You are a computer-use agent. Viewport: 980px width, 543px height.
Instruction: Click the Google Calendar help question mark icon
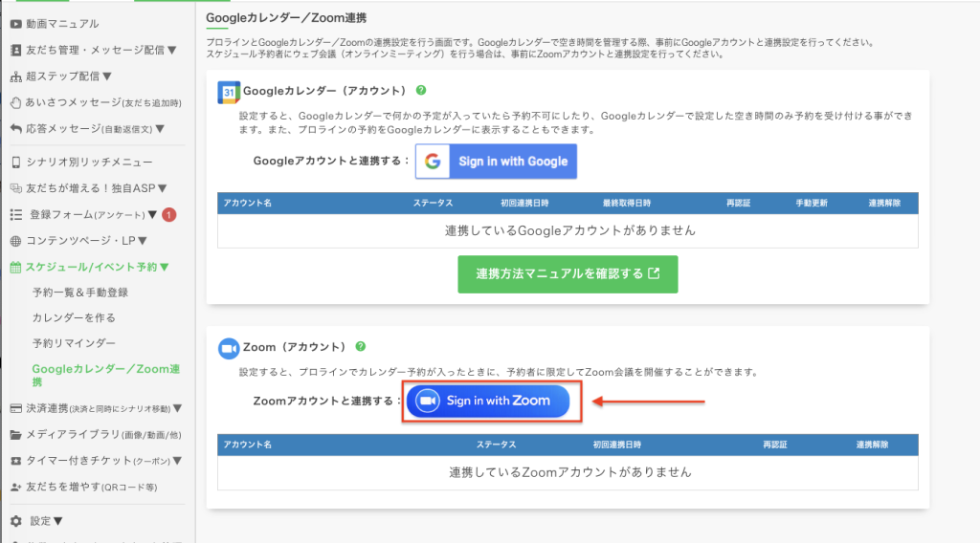pos(420,90)
